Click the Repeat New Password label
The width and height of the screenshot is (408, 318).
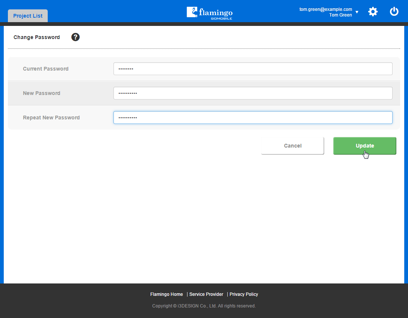coord(51,118)
